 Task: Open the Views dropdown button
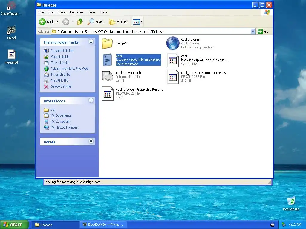[137, 22]
